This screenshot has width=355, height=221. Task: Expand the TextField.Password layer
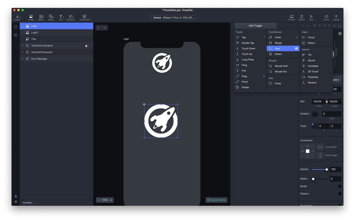pos(23,52)
